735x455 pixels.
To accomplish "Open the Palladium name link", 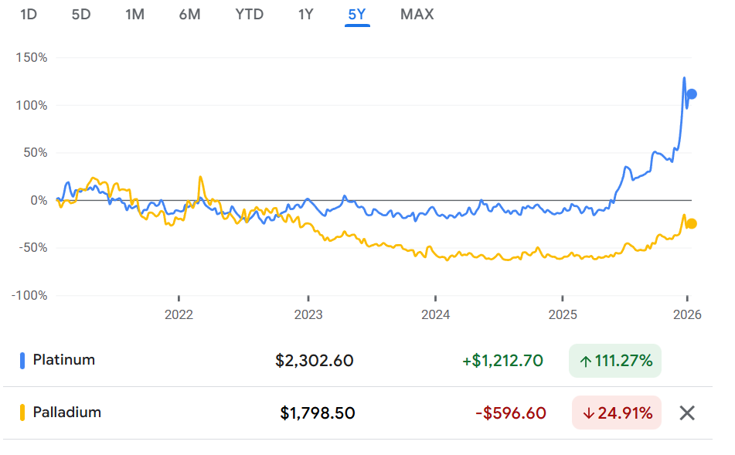I will click(67, 413).
